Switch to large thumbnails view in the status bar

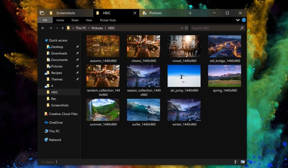coord(242,162)
